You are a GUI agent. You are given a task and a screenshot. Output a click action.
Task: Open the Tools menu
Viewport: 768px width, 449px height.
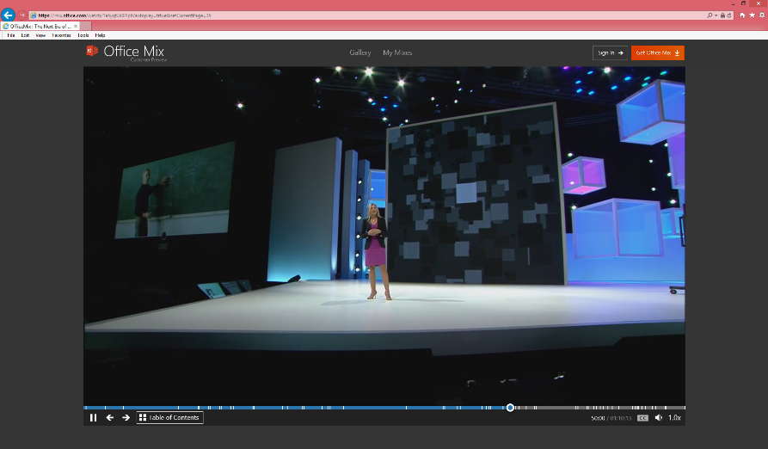83,35
